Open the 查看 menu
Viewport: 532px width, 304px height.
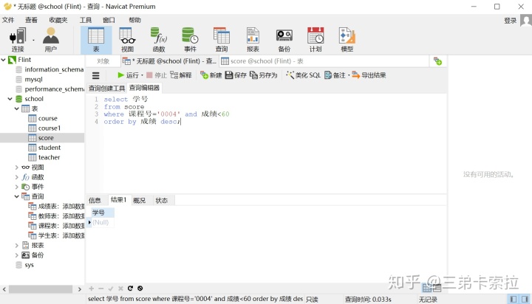tap(31, 20)
